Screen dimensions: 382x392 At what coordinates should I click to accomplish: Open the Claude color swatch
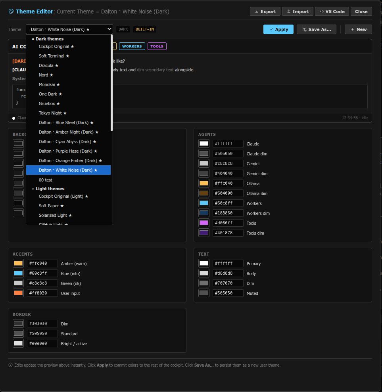click(x=204, y=143)
